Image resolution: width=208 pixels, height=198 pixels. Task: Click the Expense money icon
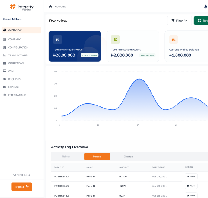[4, 87]
